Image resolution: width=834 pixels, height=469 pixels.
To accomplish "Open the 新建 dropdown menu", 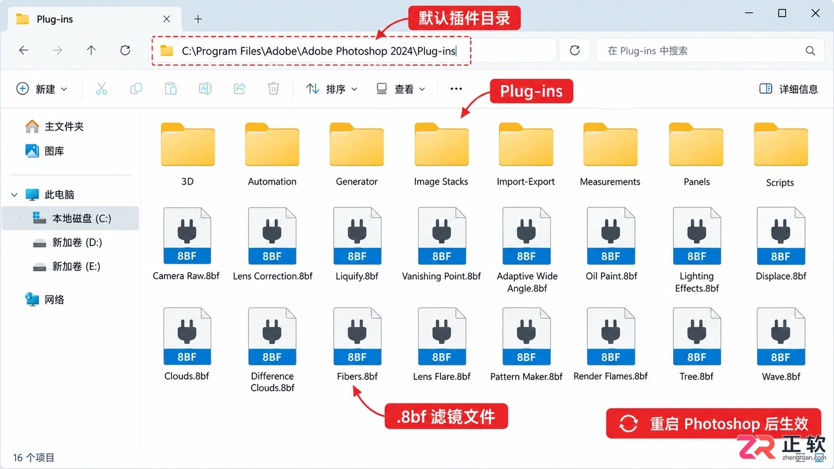I will tap(42, 89).
